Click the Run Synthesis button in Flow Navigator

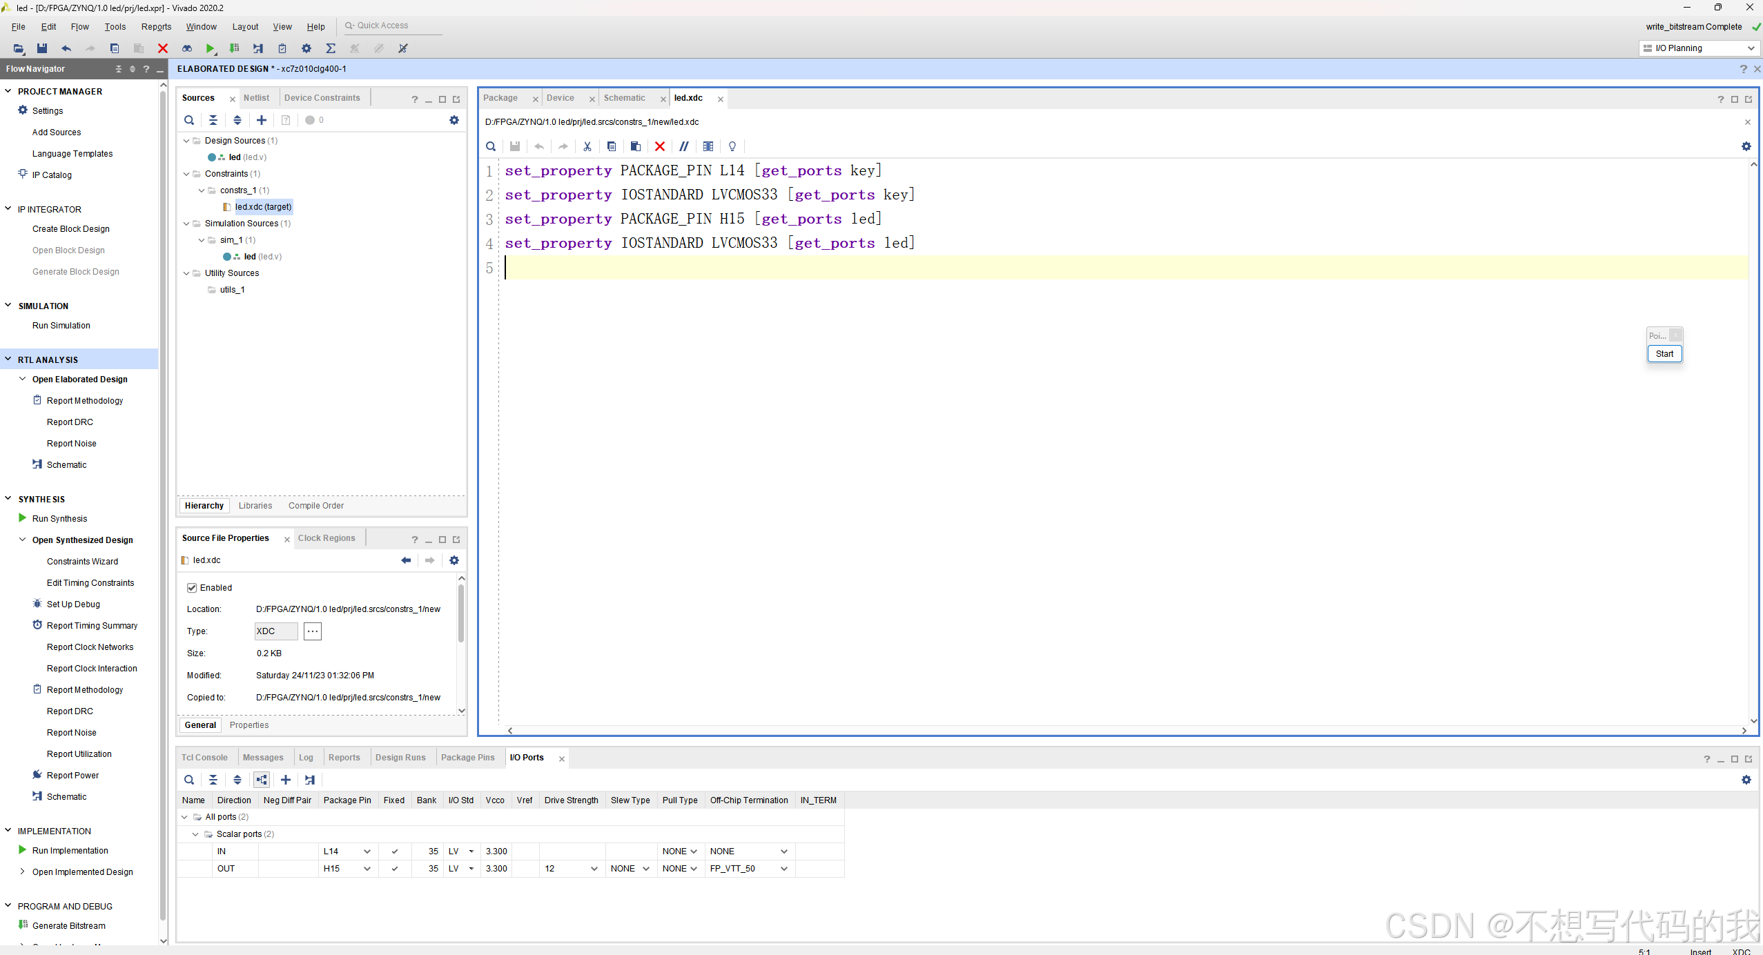point(59,519)
